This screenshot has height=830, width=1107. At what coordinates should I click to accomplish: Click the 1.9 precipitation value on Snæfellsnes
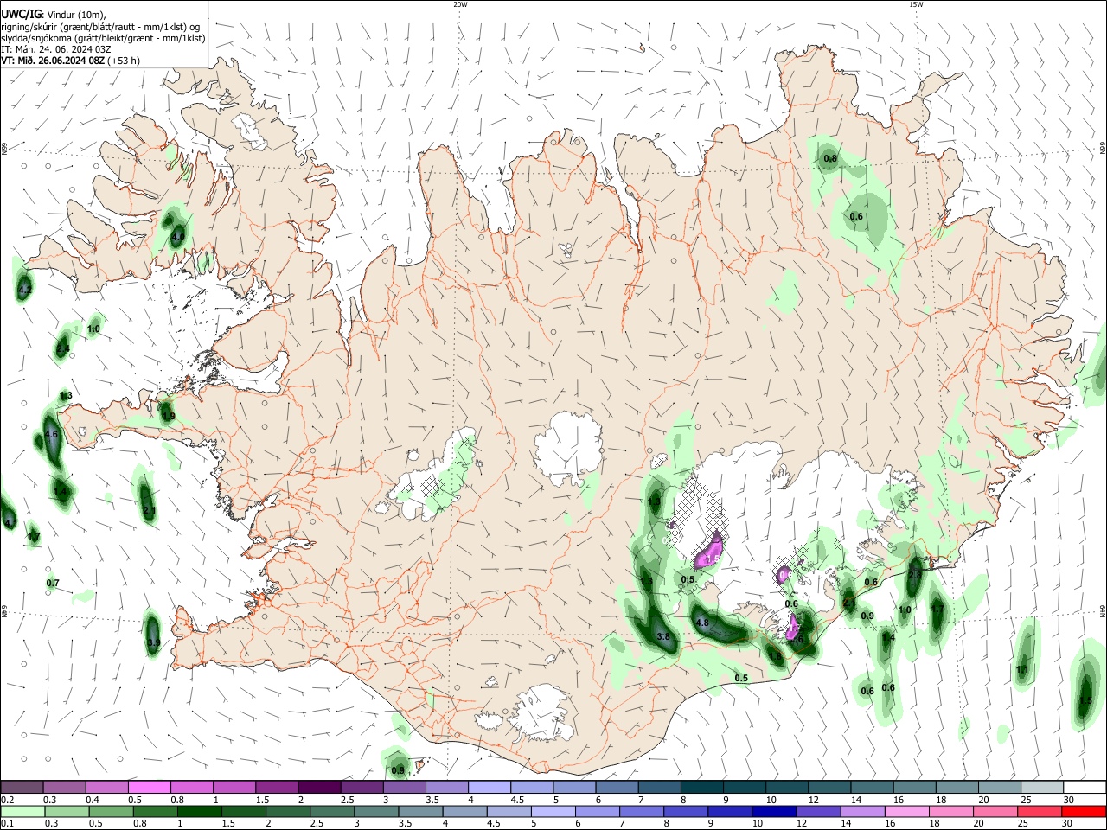[x=169, y=416]
